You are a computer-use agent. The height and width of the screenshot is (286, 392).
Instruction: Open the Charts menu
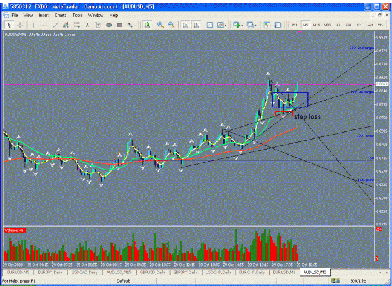coord(60,15)
